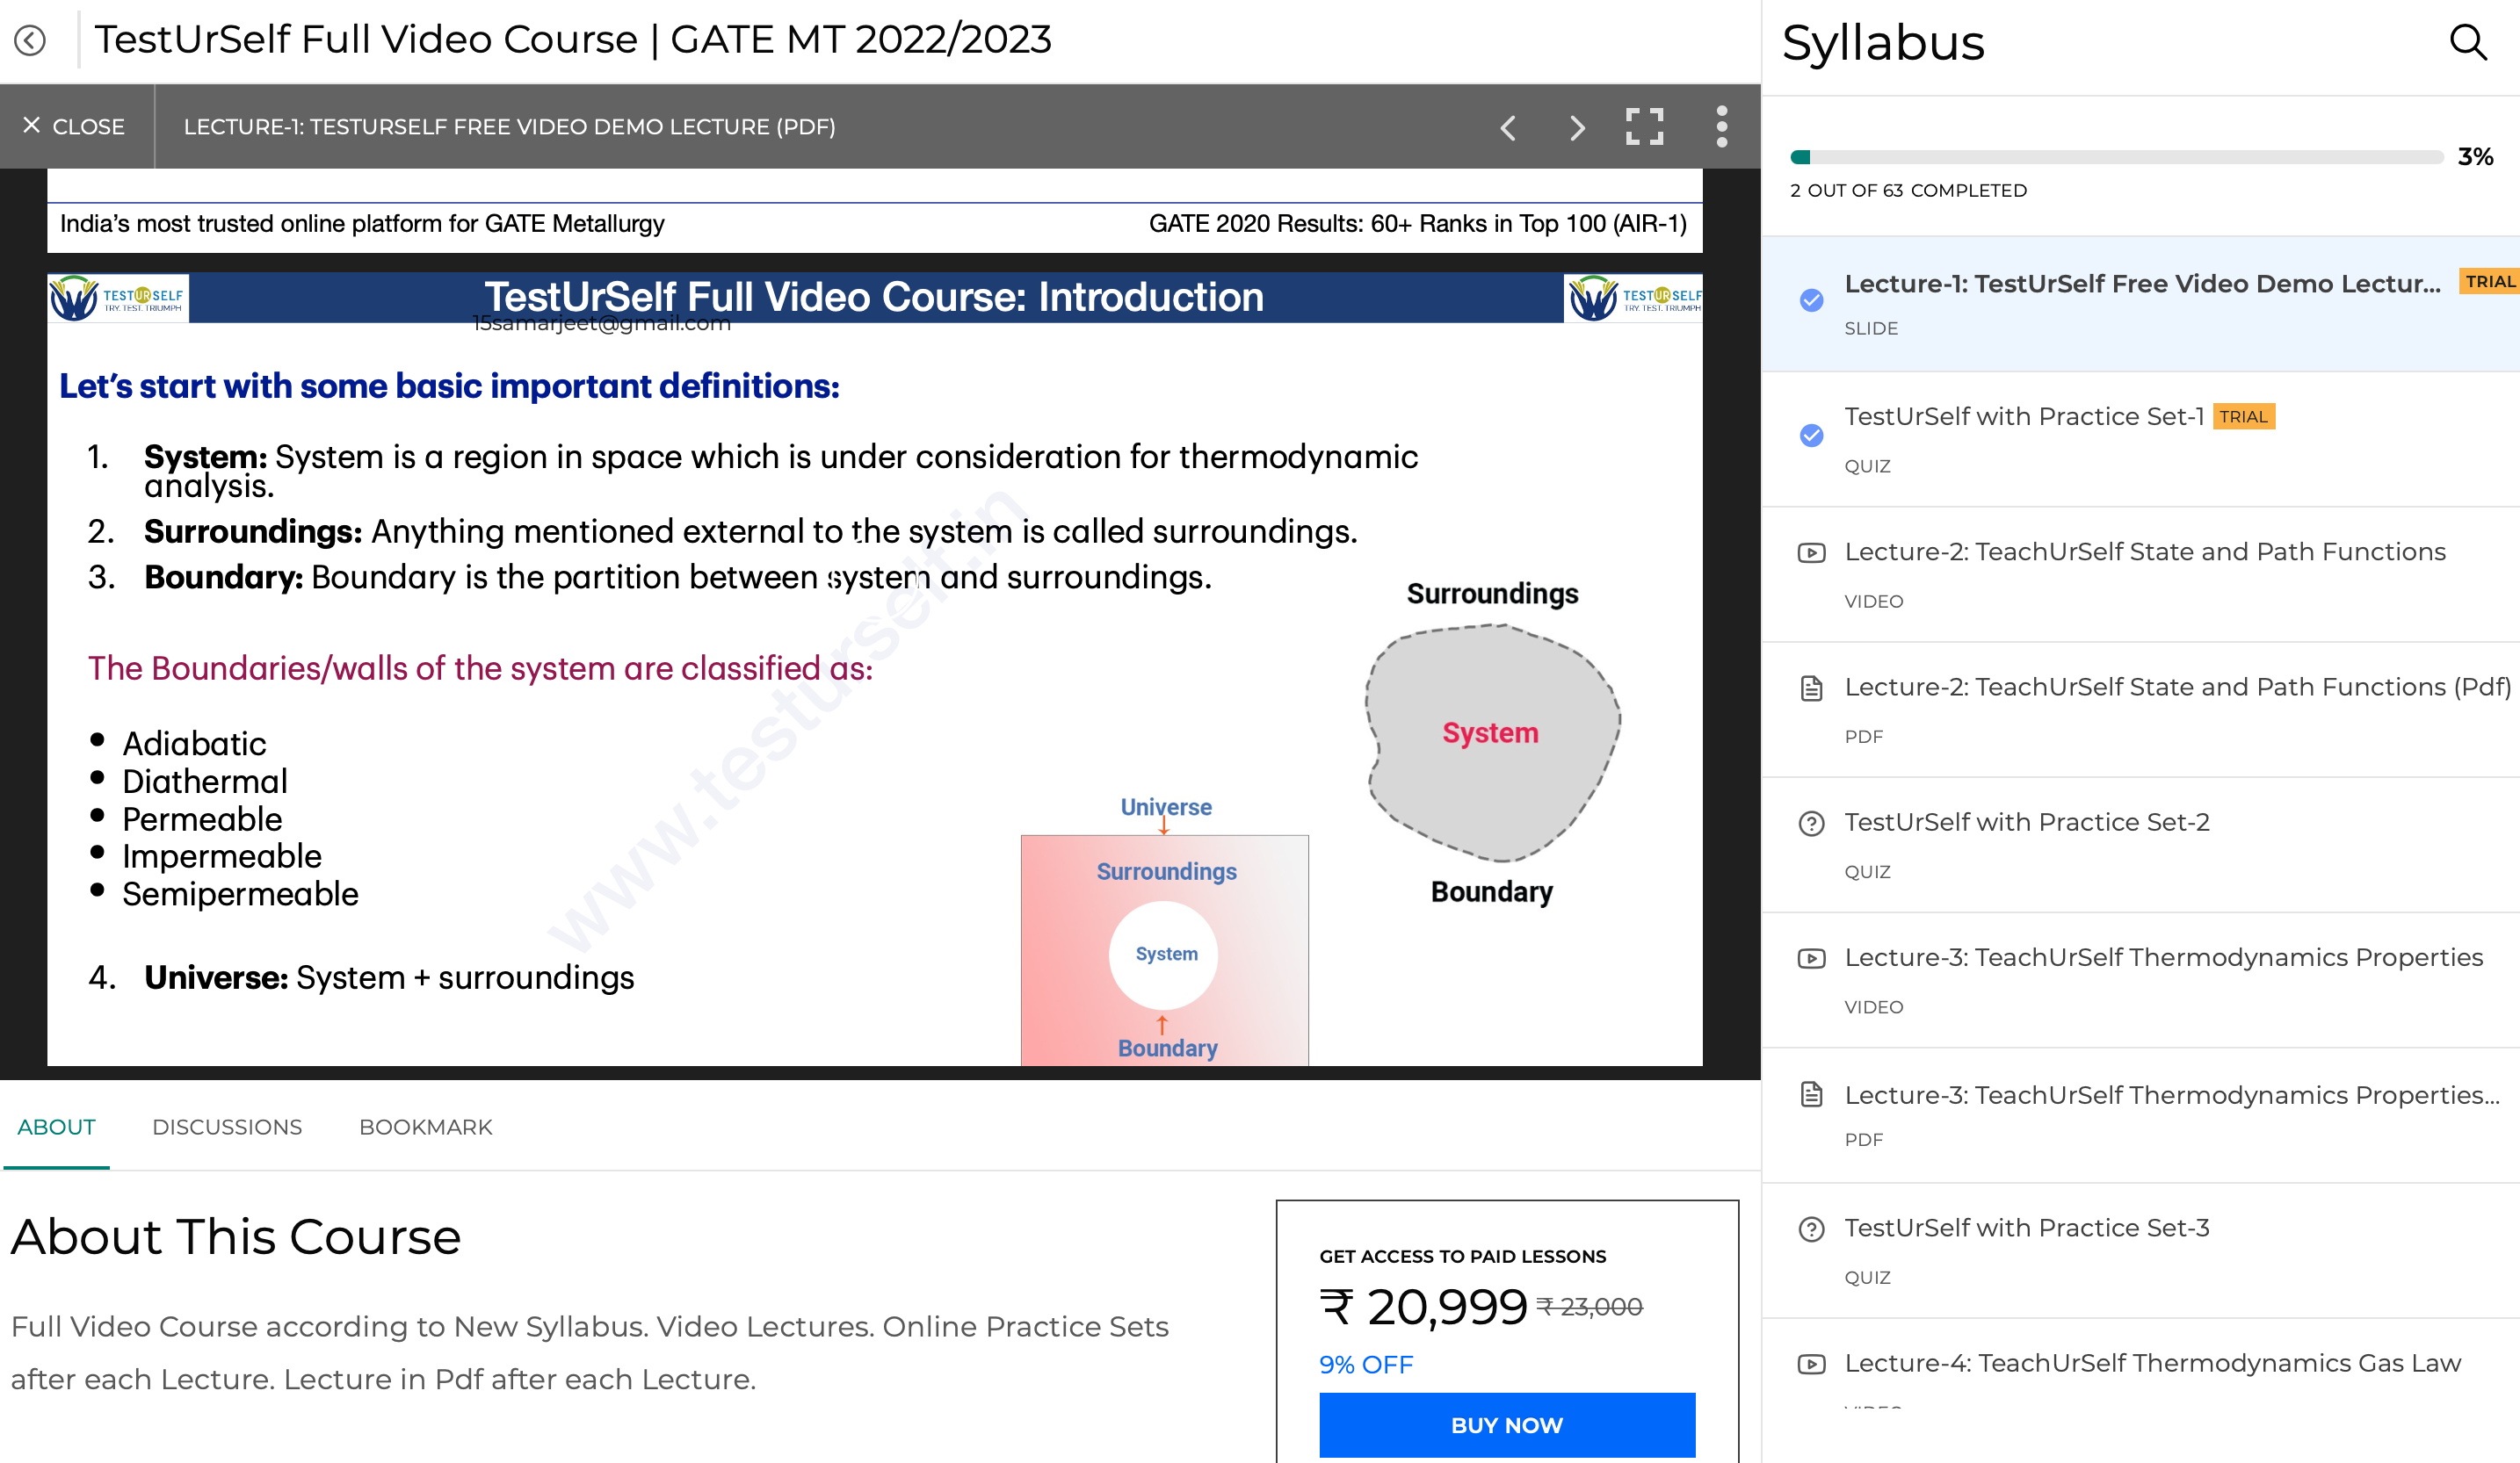This screenshot has height=1463, width=2520.
Task: Click the course title at the top
Action: pyautogui.click(x=572, y=40)
